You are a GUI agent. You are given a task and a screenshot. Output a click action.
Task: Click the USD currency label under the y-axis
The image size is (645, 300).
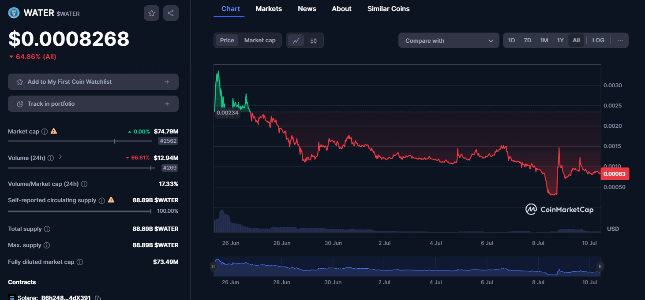pyautogui.click(x=613, y=229)
